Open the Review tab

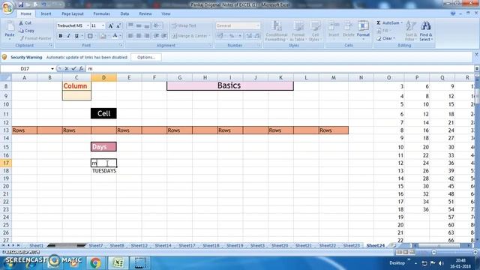145,13
